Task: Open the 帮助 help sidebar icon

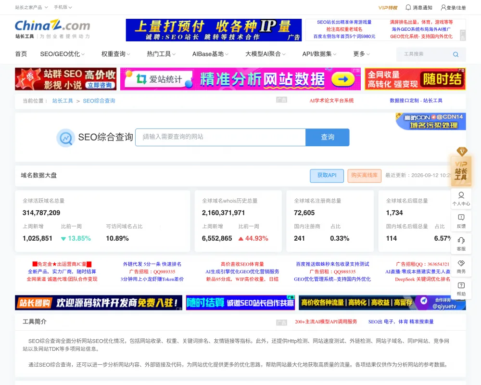Action: (461, 289)
